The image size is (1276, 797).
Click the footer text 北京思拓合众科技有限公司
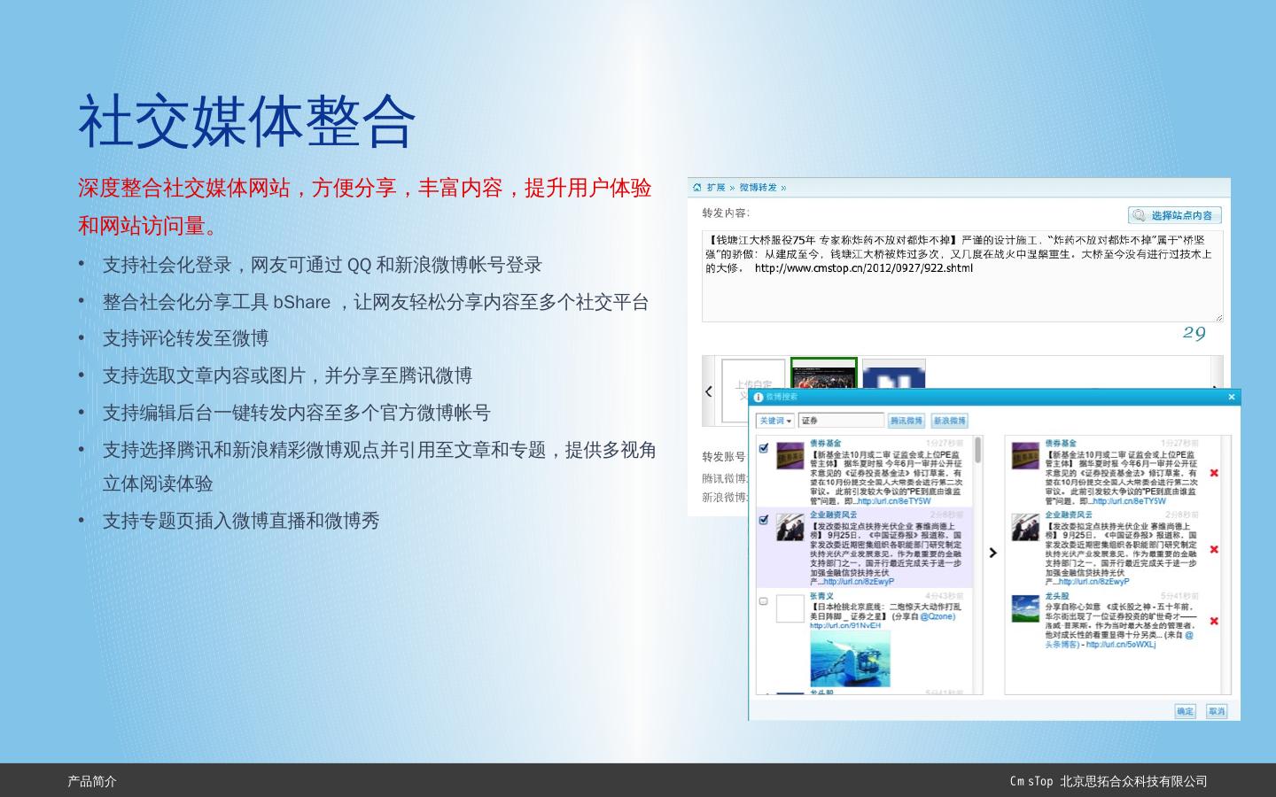1133,781
